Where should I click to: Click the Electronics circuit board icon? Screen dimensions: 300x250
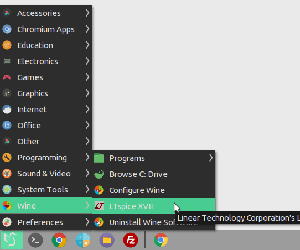pos(7,61)
